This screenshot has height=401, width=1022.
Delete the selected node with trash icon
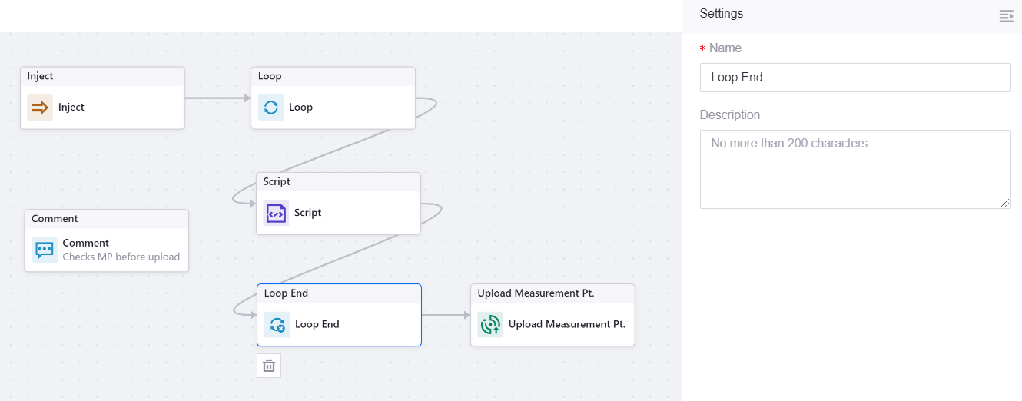(x=269, y=366)
